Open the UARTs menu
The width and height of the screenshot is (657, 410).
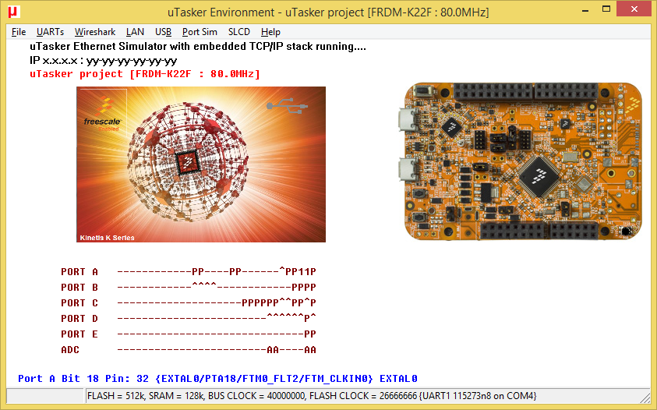(x=50, y=32)
